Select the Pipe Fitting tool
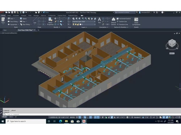 pyautogui.click(x=25, y=24)
